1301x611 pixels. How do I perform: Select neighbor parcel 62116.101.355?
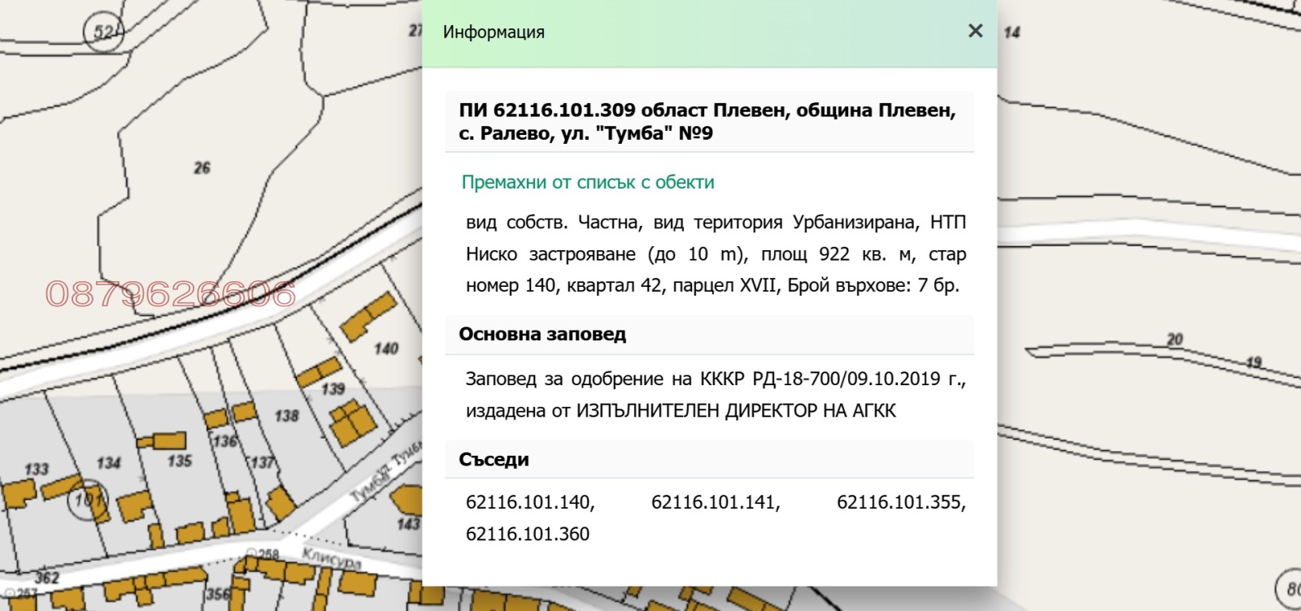(900, 502)
